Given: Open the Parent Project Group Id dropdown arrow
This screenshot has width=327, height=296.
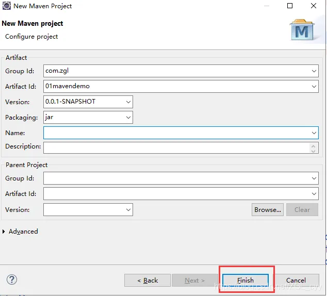Looking at the screenshot, I should (314, 178).
